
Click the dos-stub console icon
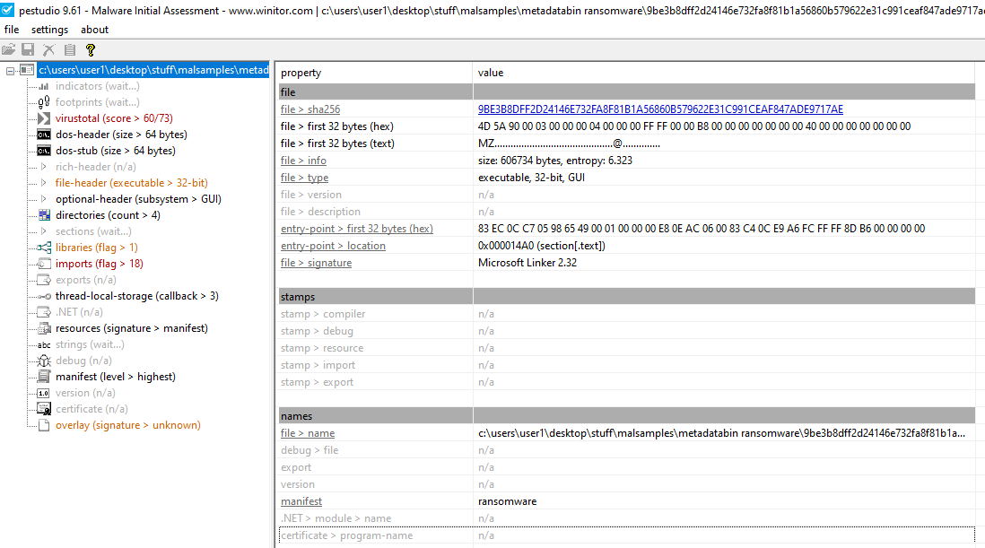tap(44, 151)
